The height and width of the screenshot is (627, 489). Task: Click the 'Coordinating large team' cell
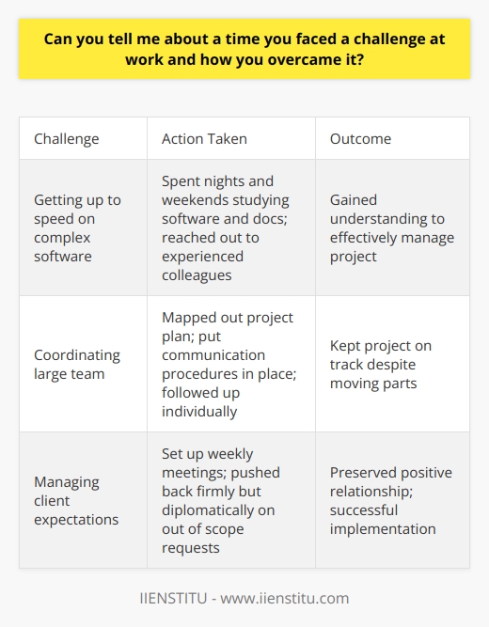coord(84,364)
